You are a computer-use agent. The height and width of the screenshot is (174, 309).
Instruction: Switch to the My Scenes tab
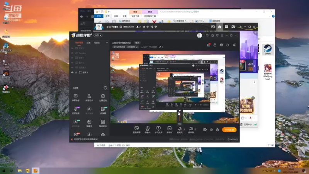point(79,43)
